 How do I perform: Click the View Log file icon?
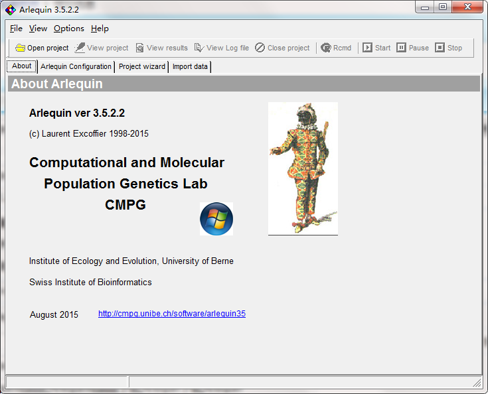click(199, 48)
